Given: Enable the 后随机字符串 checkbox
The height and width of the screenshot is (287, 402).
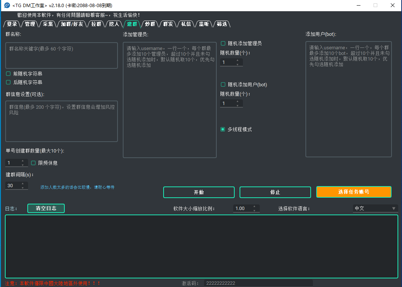Looking at the screenshot, I should click(x=8, y=82).
